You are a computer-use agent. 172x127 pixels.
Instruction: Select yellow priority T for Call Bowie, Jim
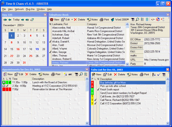coord(92,96)
